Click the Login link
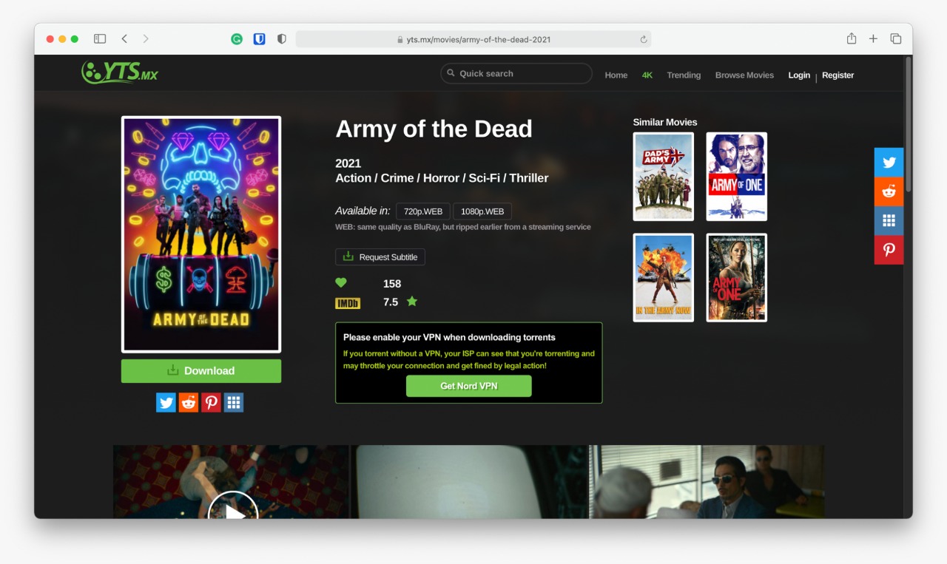Screen dimensions: 947x564 click(799, 75)
